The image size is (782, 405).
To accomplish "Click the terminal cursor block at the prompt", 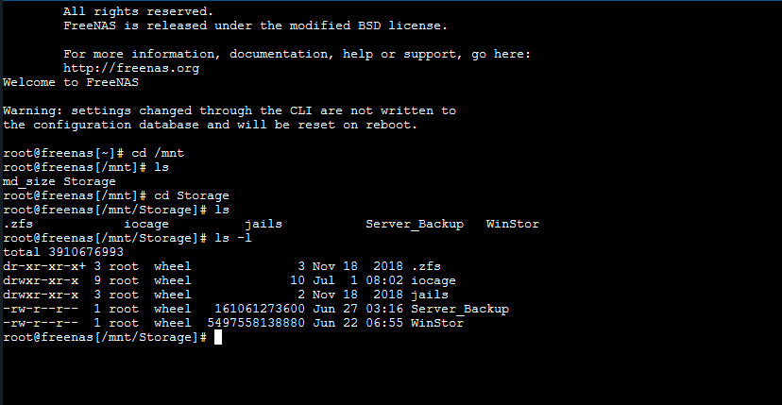I will (x=218, y=337).
